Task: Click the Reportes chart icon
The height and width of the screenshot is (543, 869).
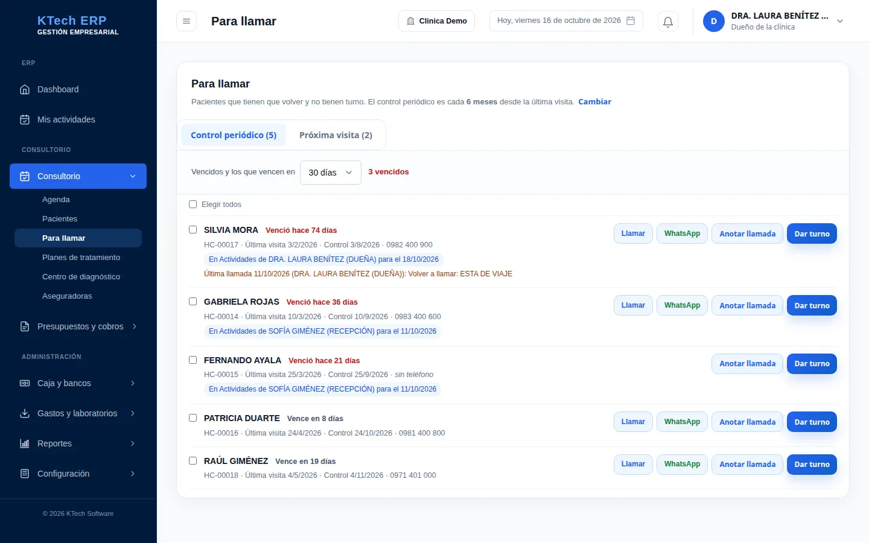Action: [x=25, y=443]
